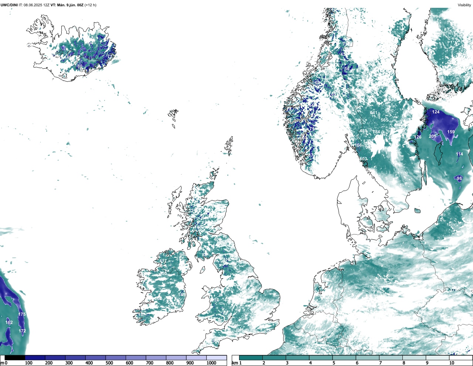Click the '603' value on Swedish west coast
Viewport: 473px width, 366px height.
(364, 159)
